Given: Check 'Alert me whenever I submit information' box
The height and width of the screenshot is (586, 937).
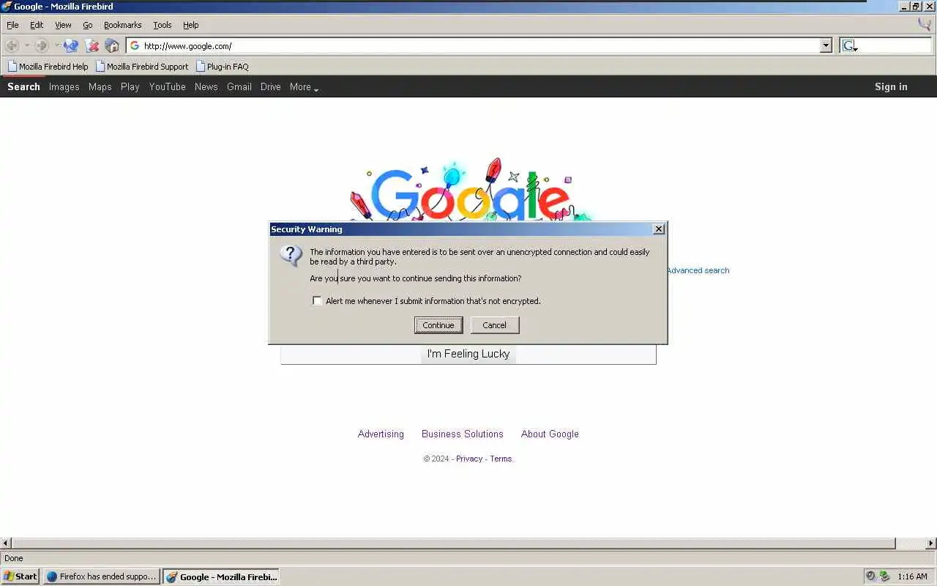Looking at the screenshot, I should tap(317, 300).
